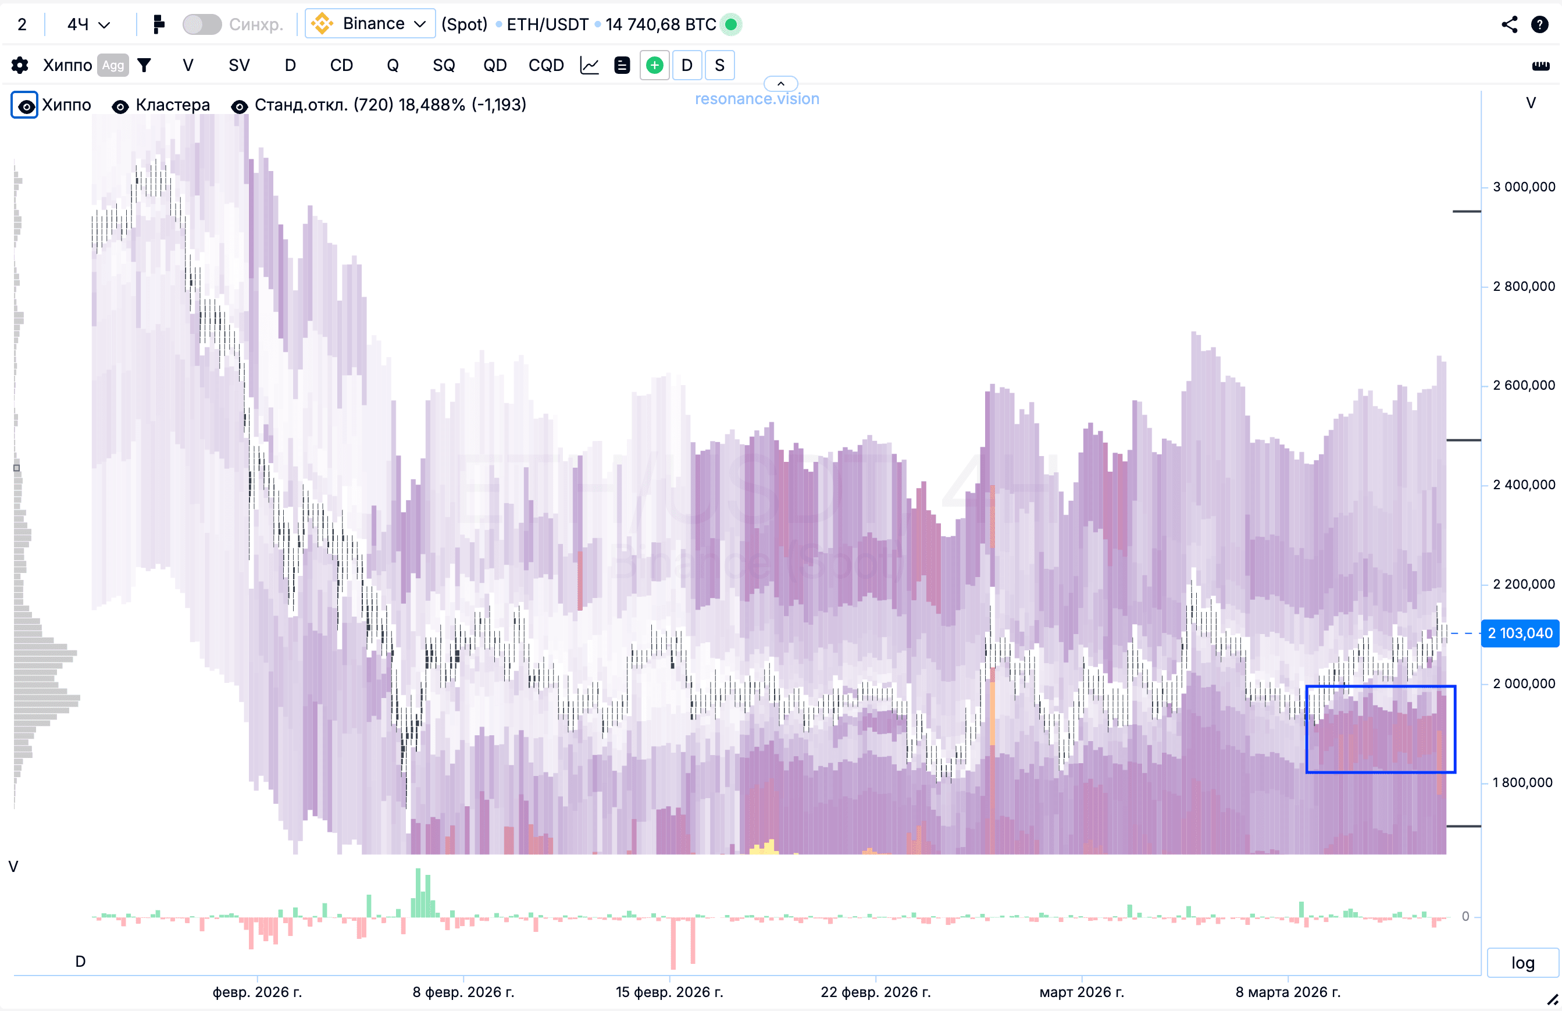
Task: Toggle Кластера visibility eye icon
Action: (x=120, y=106)
